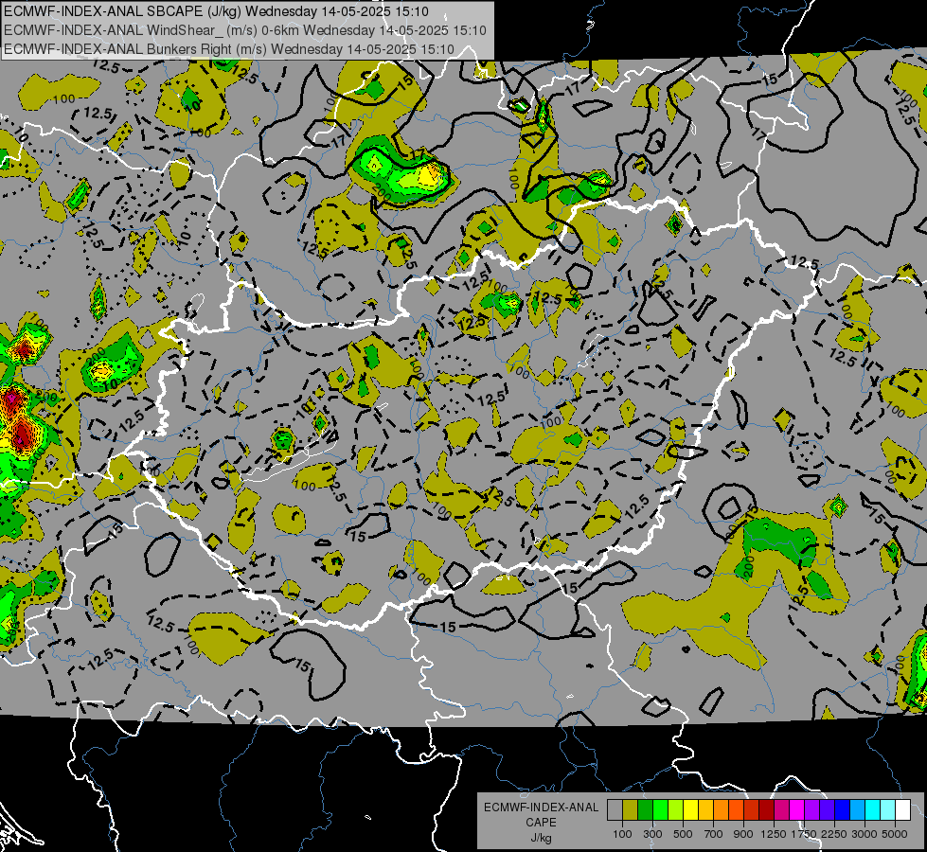The height and width of the screenshot is (852, 927).
Task: Click the 3000 label under the colorbar
Action: pyautogui.click(x=865, y=834)
